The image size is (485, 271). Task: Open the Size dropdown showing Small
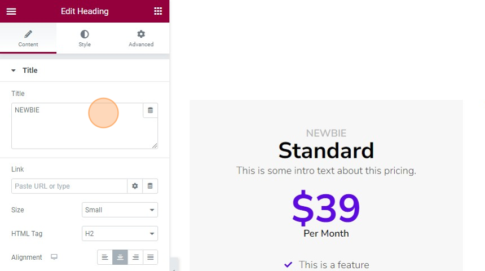pyautogui.click(x=120, y=210)
